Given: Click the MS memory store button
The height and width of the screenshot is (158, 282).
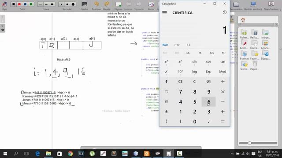Looking at the screenshot, I should coord(212,53).
